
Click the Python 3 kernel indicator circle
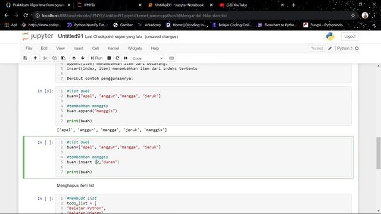357,48
